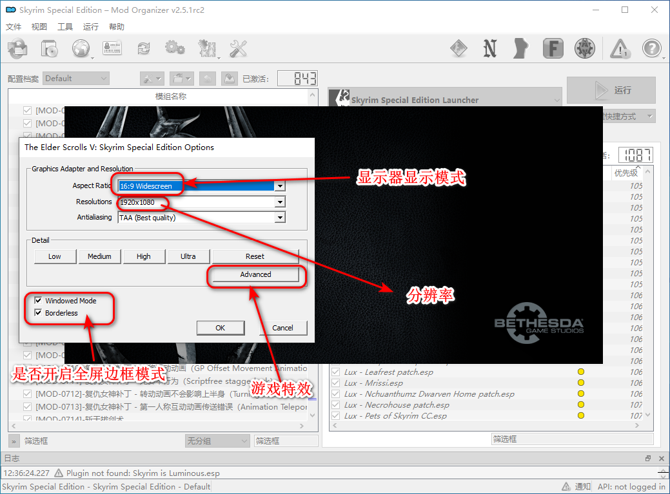
Task: Toggle the Borderless checkbox
Action: point(39,313)
